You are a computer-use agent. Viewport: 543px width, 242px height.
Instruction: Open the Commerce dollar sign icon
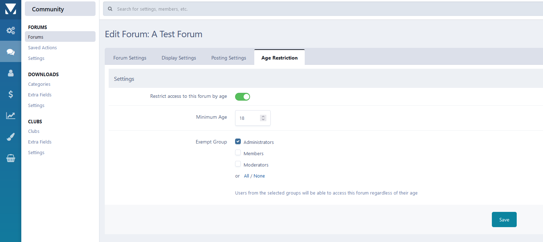click(11, 94)
